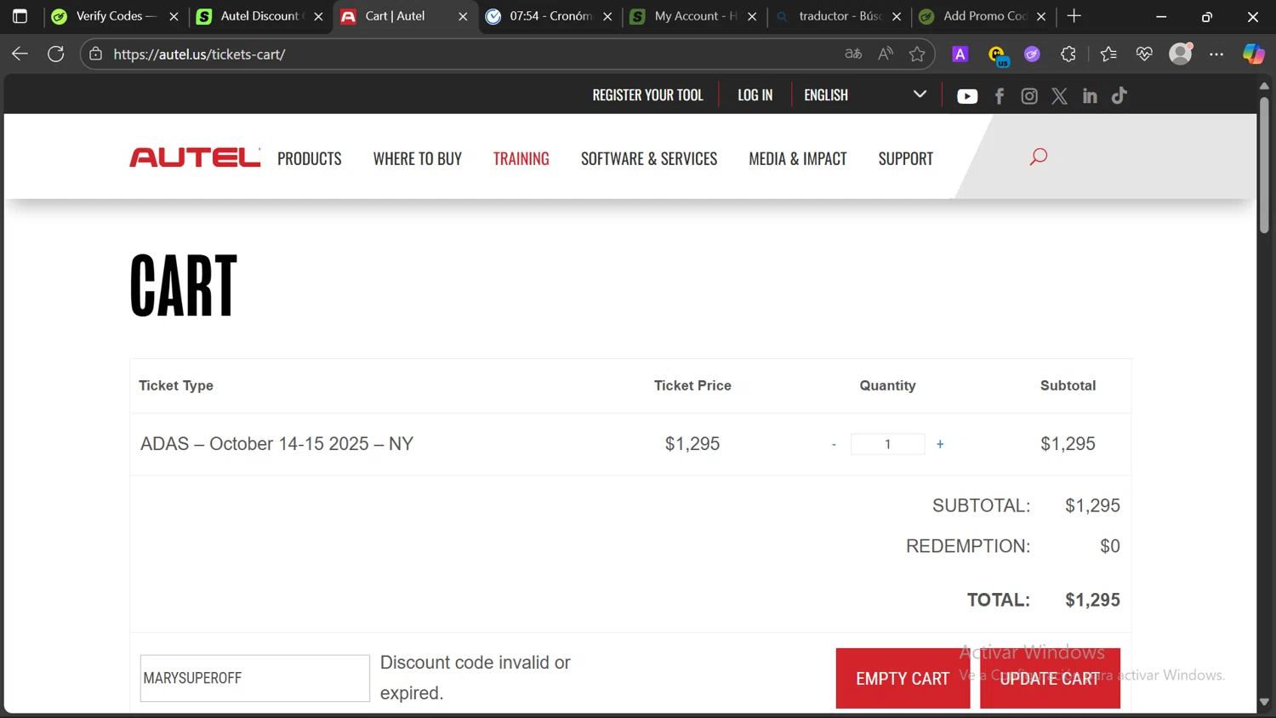
Task: Open PRODUCTS menu
Action: coord(310,159)
